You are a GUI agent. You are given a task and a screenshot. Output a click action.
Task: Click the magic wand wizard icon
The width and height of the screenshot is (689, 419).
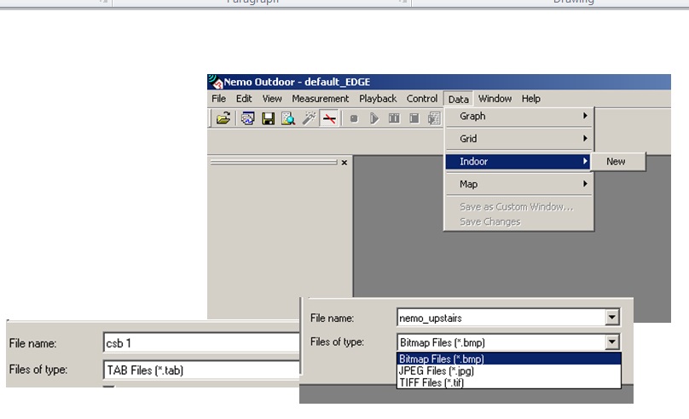click(x=309, y=118)
